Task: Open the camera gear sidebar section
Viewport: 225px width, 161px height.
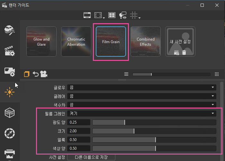Action: pos(10,71)
